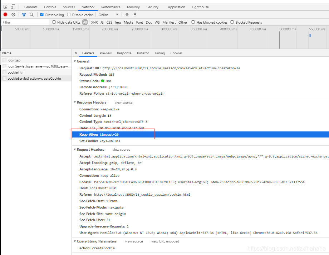Image resolution: width=329 pixels, height=255 pixels.
Task: Filter requests by All
Action: (85, 22)
